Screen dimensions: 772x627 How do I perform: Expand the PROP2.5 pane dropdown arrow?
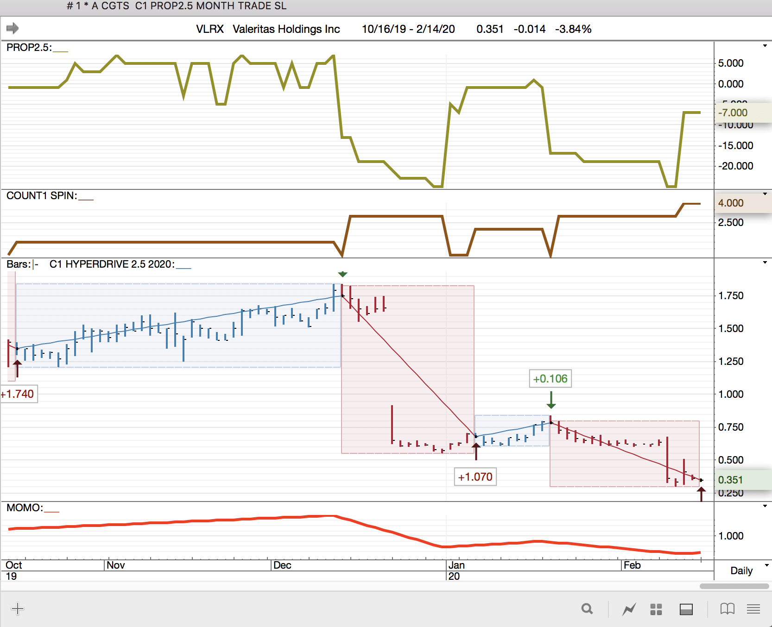[765, 46]
